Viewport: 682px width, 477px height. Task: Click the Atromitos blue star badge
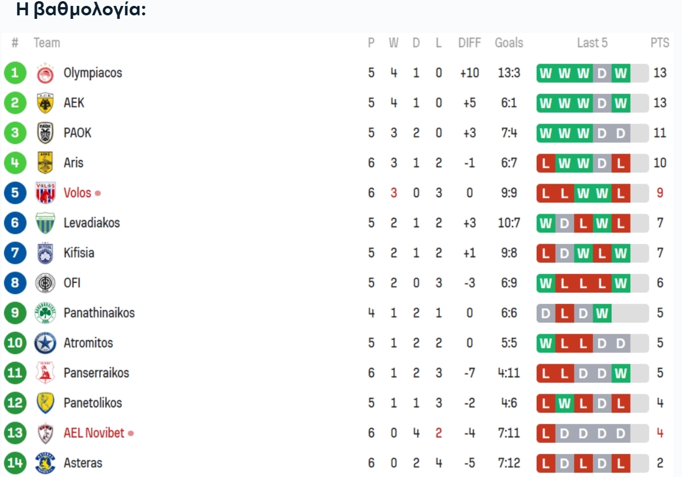[45, 343]
